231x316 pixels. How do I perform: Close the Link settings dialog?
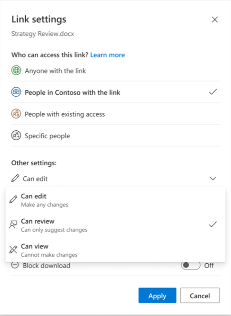215,19
